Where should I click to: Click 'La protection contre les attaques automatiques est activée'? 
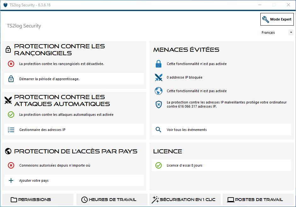pos(66,115)
